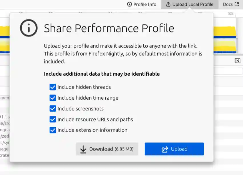This screenshot has width=243, height=175.
Task: Click the download arrow icon on the Download button
Action: (x=83, y=149)
